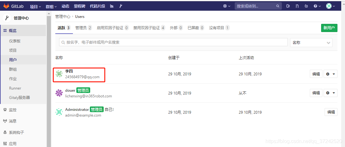Click 编辑 for 李四
The width and height of the screenshot is (345, 147).
point(316,74)
